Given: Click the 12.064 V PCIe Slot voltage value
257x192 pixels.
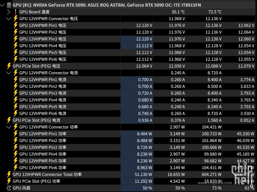Looking at the screenshot, I should click(144, 66).
